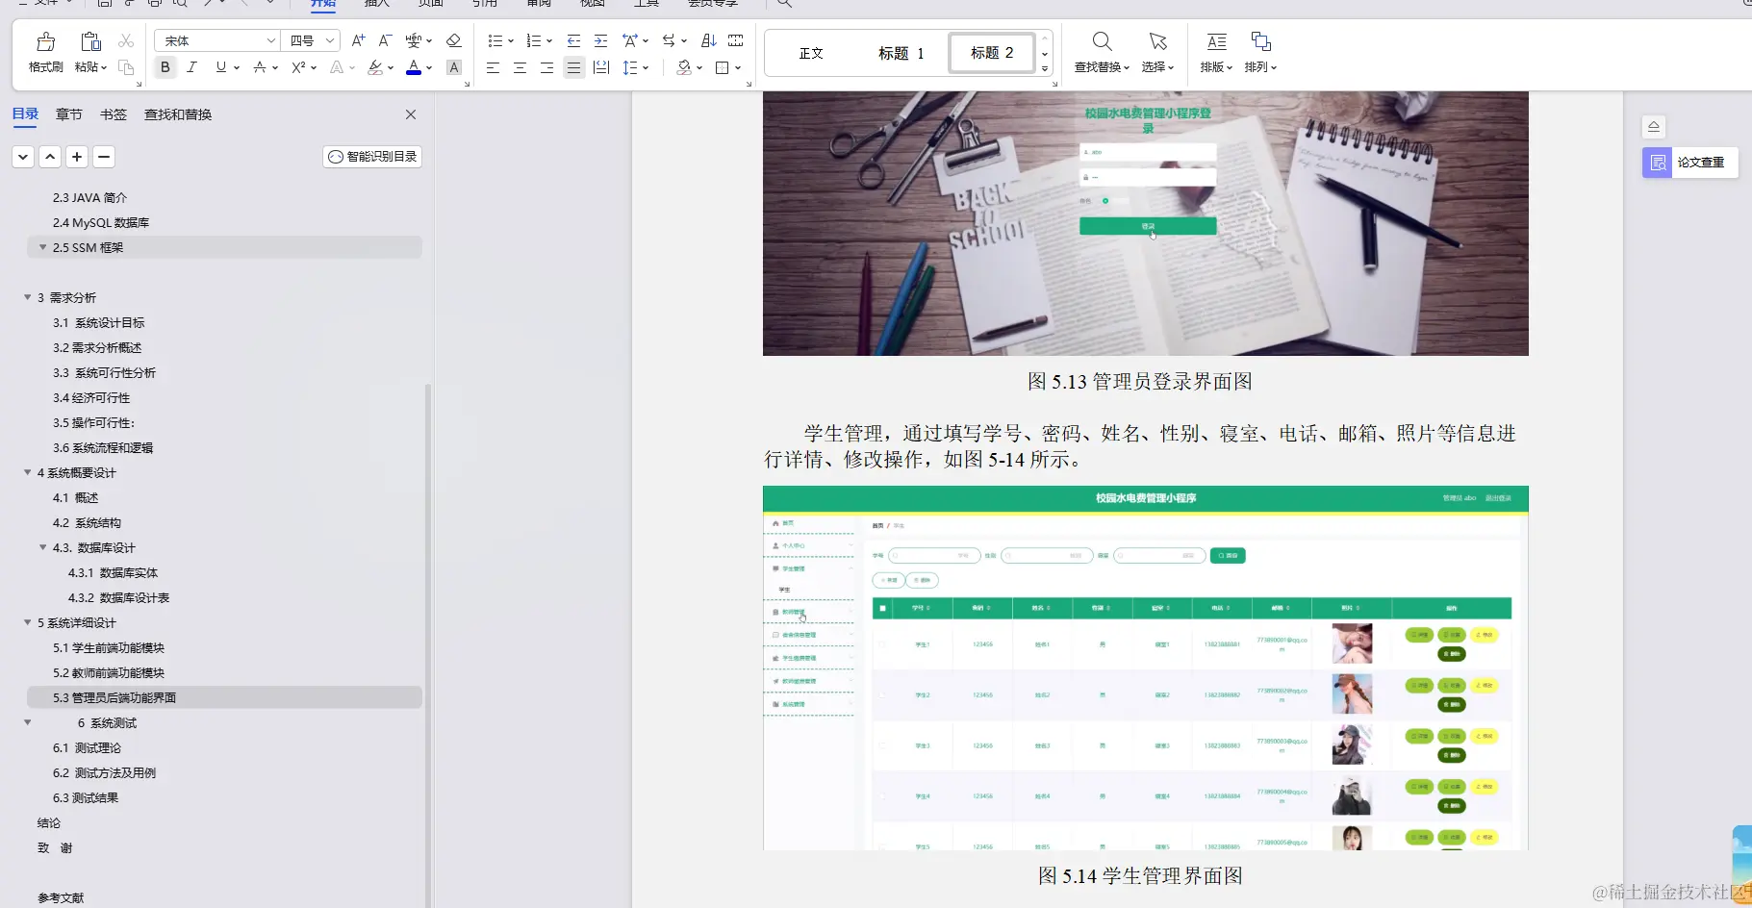Close the navigation pane
1752x908 pixels.
pos(411,114)
